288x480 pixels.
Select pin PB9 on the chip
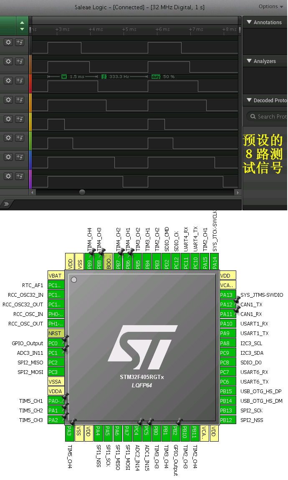(89, 261)
